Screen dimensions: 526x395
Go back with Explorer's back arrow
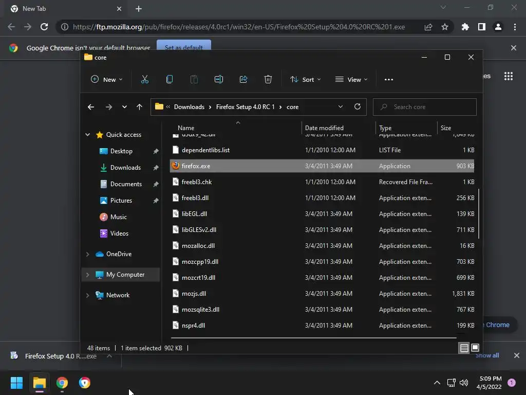tap(91, 107)
